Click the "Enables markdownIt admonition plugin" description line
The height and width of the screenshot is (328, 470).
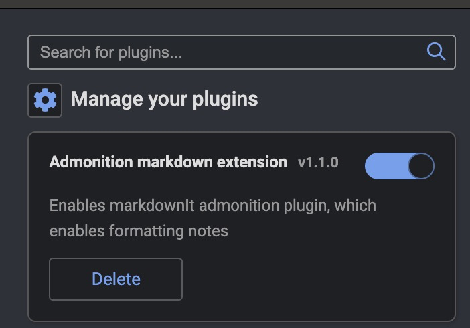click(x=213, y=205)
